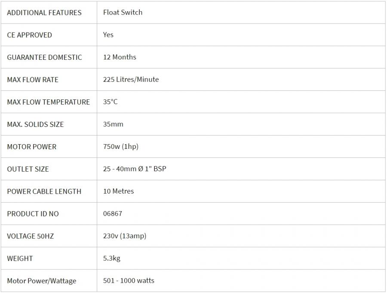Click the OUTLET SIZE label
The image size is (387, 293).
coord(28,169)
